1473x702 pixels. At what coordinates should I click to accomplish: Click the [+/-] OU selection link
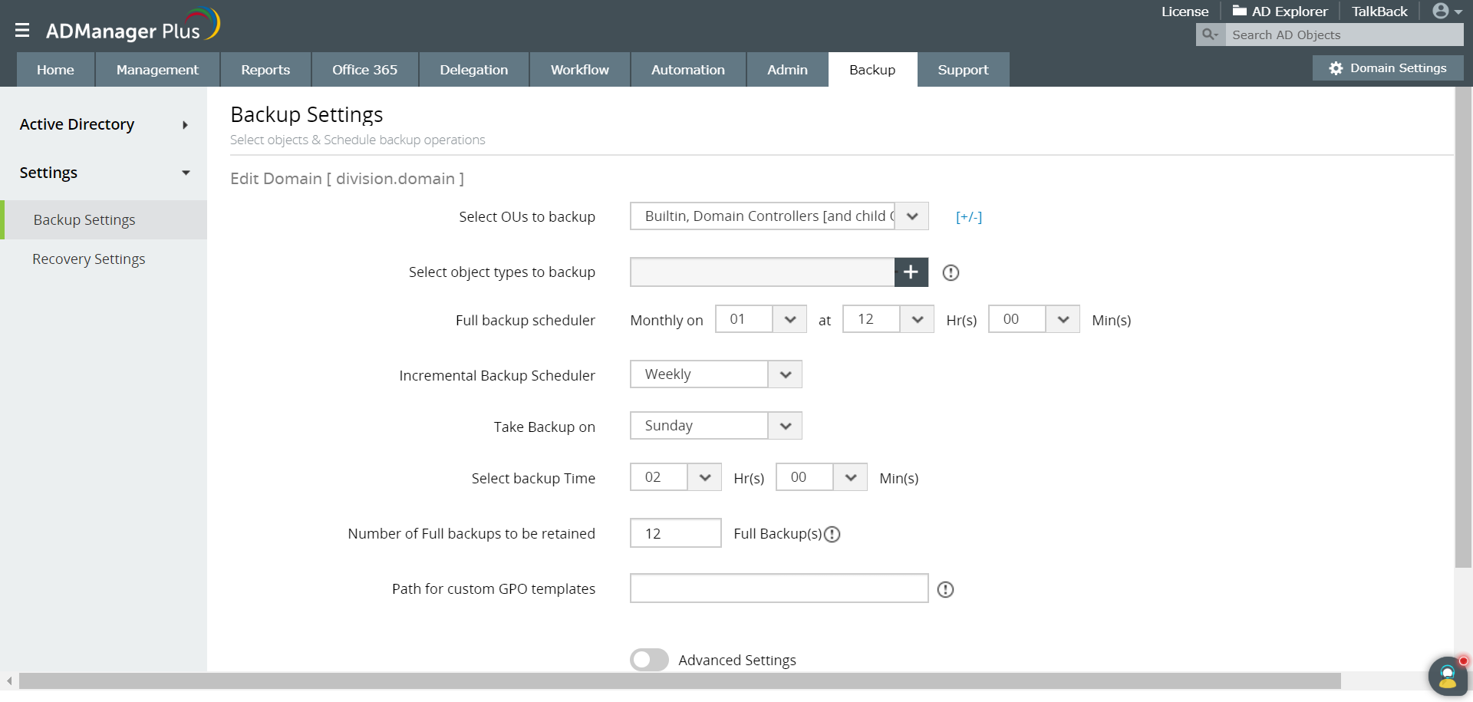969,217
